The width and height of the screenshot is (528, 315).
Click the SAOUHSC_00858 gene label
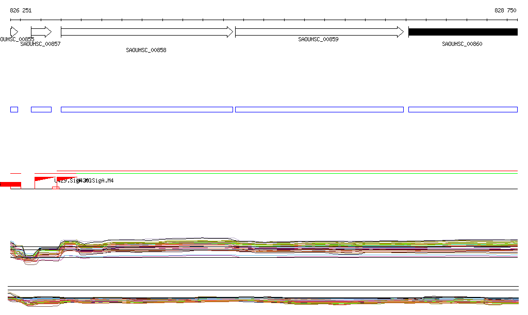[x=146, y=51]
